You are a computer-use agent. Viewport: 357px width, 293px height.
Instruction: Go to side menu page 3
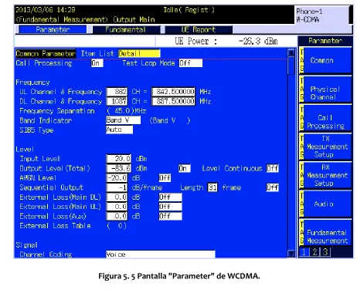click(x=325, y=252)
